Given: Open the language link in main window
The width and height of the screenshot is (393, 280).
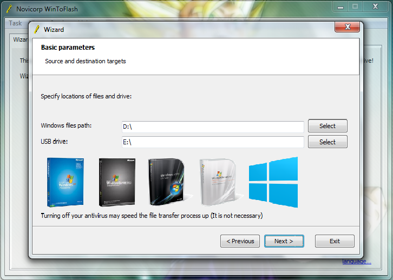Looking at the screenshot, I should pyautogui.click(x=357, y=261).
